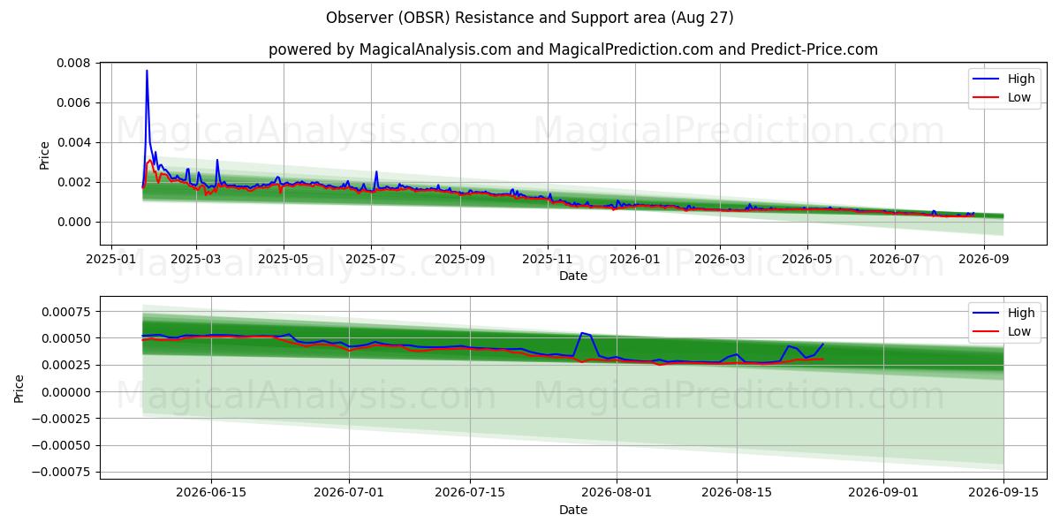Click the −0.00050 price tick label

coord(63,445)
